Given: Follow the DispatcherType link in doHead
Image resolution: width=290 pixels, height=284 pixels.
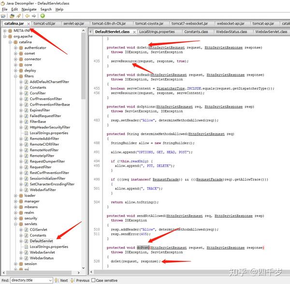Looking at the screenshot, I should [x=171, y=89].
